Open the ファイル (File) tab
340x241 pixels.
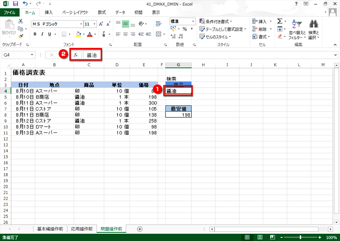tap(10, 12)
